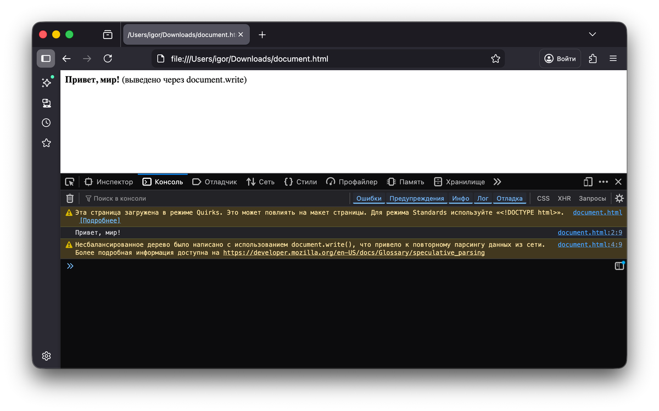The image size is (659, 411).
Task: Open DevTools three-dot customize menu
Action: click(x=604, y=182)
